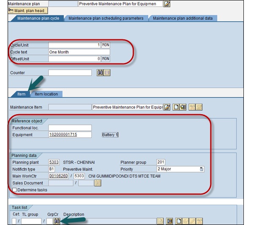Screen dimensions: 254x225
Task: Open Maintenance plan scheduling parameters tab
Action: (x=106, y=18)
